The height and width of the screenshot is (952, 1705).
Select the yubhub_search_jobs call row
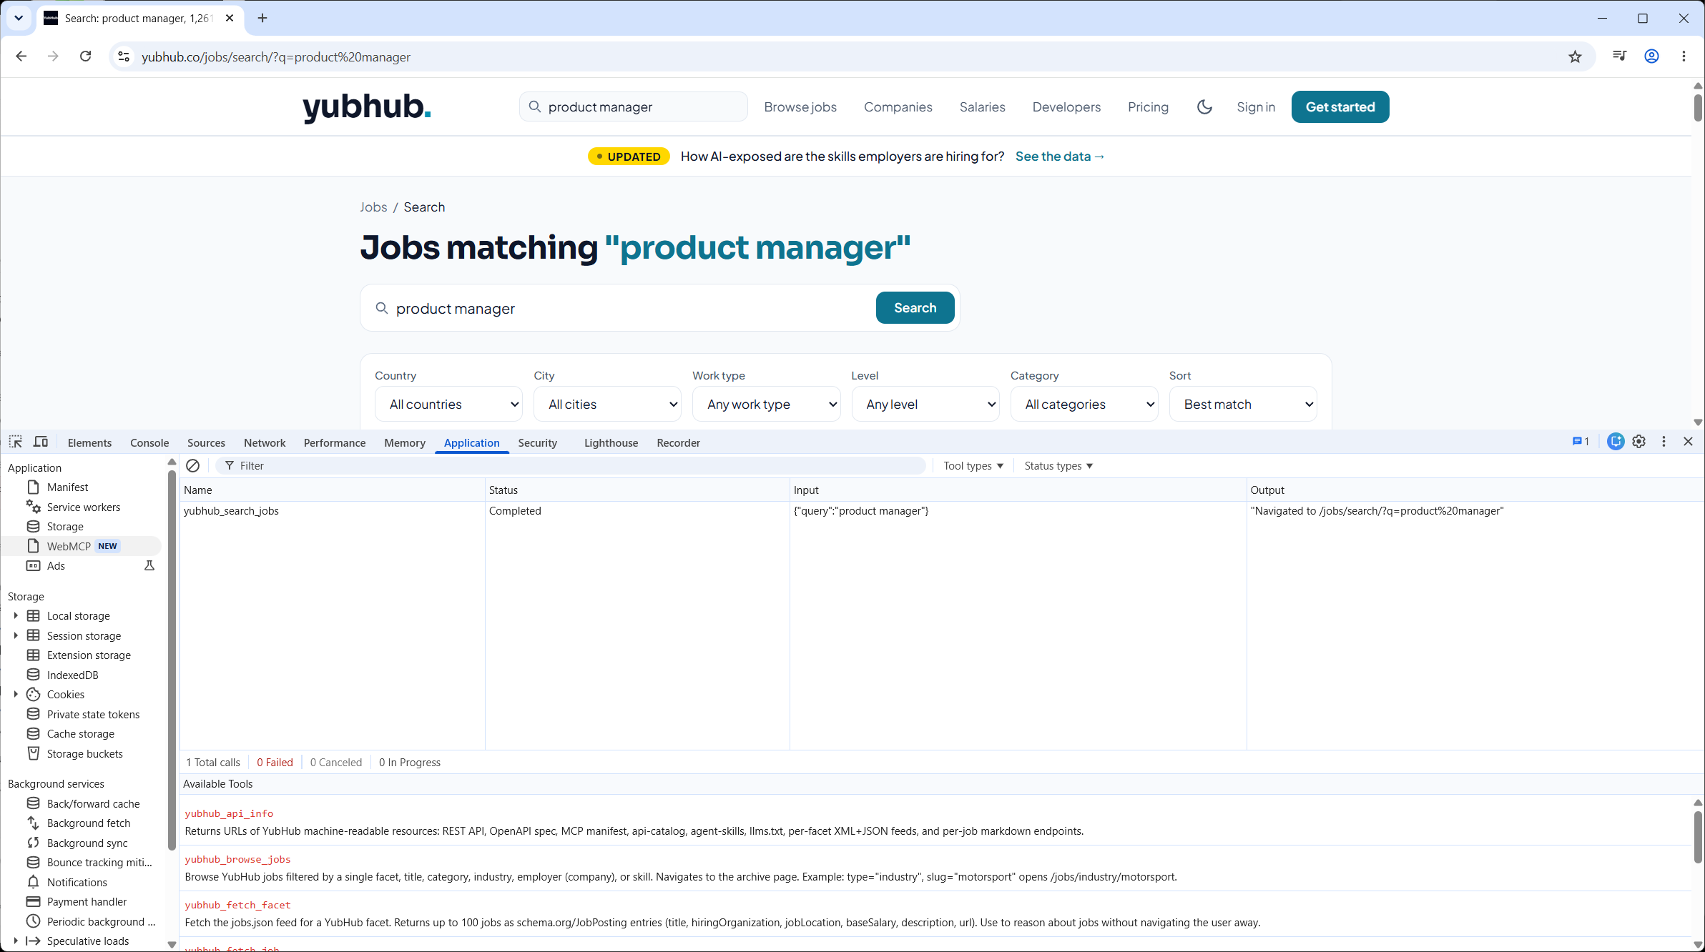tap(941, 511)
